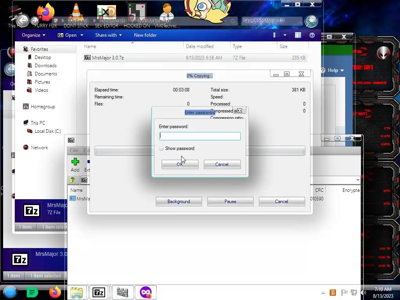This screenshot has width=400, height=300.
Task: Click the Start orb on the taskbar
Action: 10,292
